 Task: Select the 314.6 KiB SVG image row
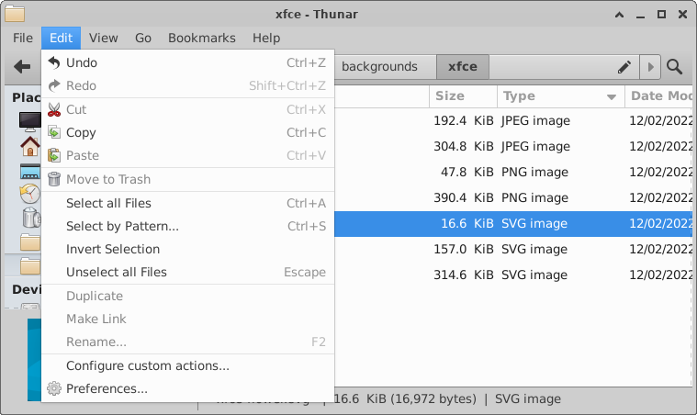tap(513, 275)
